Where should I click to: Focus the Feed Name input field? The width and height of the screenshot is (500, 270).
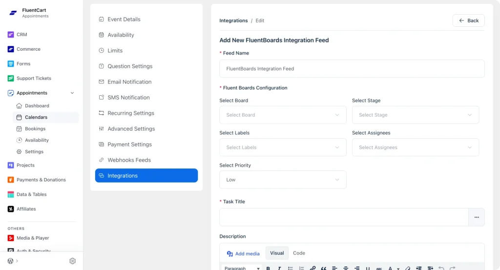coord(352,69)
